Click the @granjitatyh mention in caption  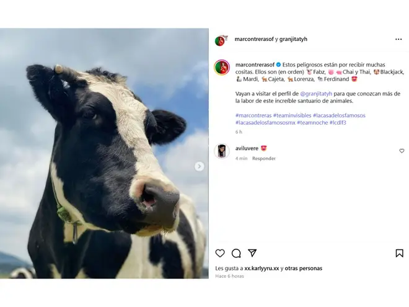point(316,94)
